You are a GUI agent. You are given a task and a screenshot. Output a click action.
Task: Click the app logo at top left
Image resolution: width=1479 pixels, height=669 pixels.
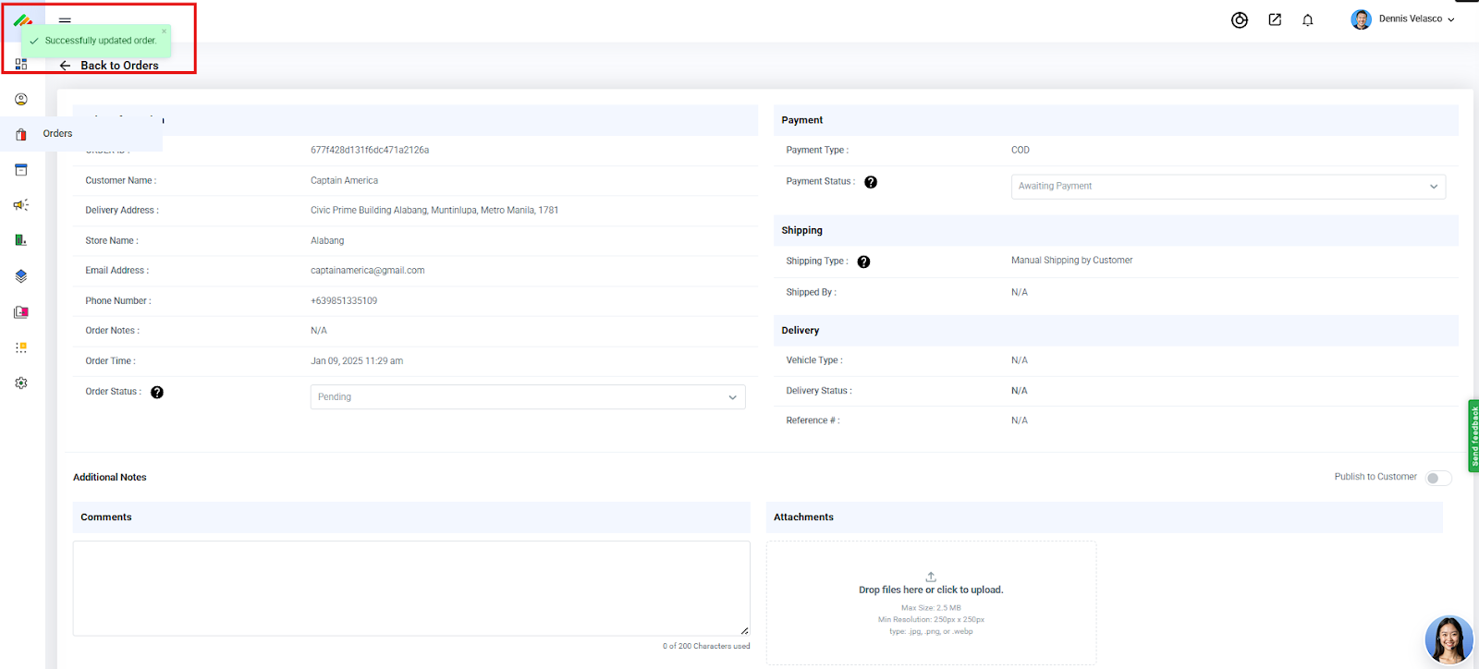[x=23, y=19]
